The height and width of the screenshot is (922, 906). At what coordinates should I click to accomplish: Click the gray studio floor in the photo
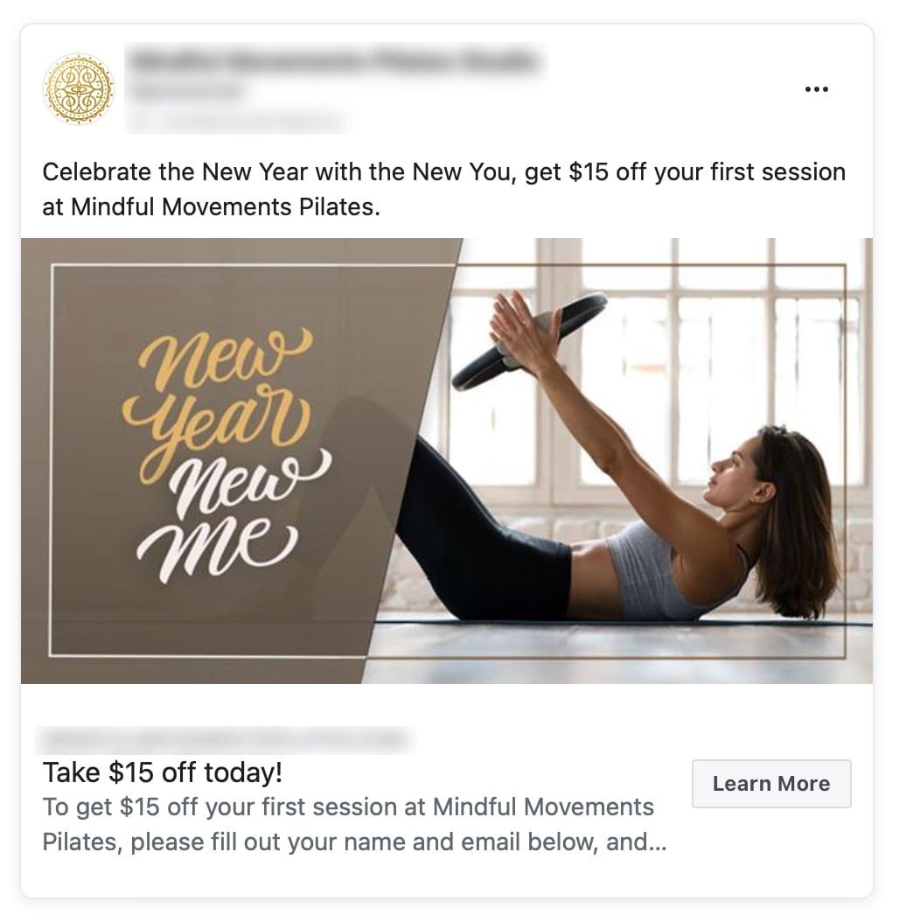coord(617,653)
